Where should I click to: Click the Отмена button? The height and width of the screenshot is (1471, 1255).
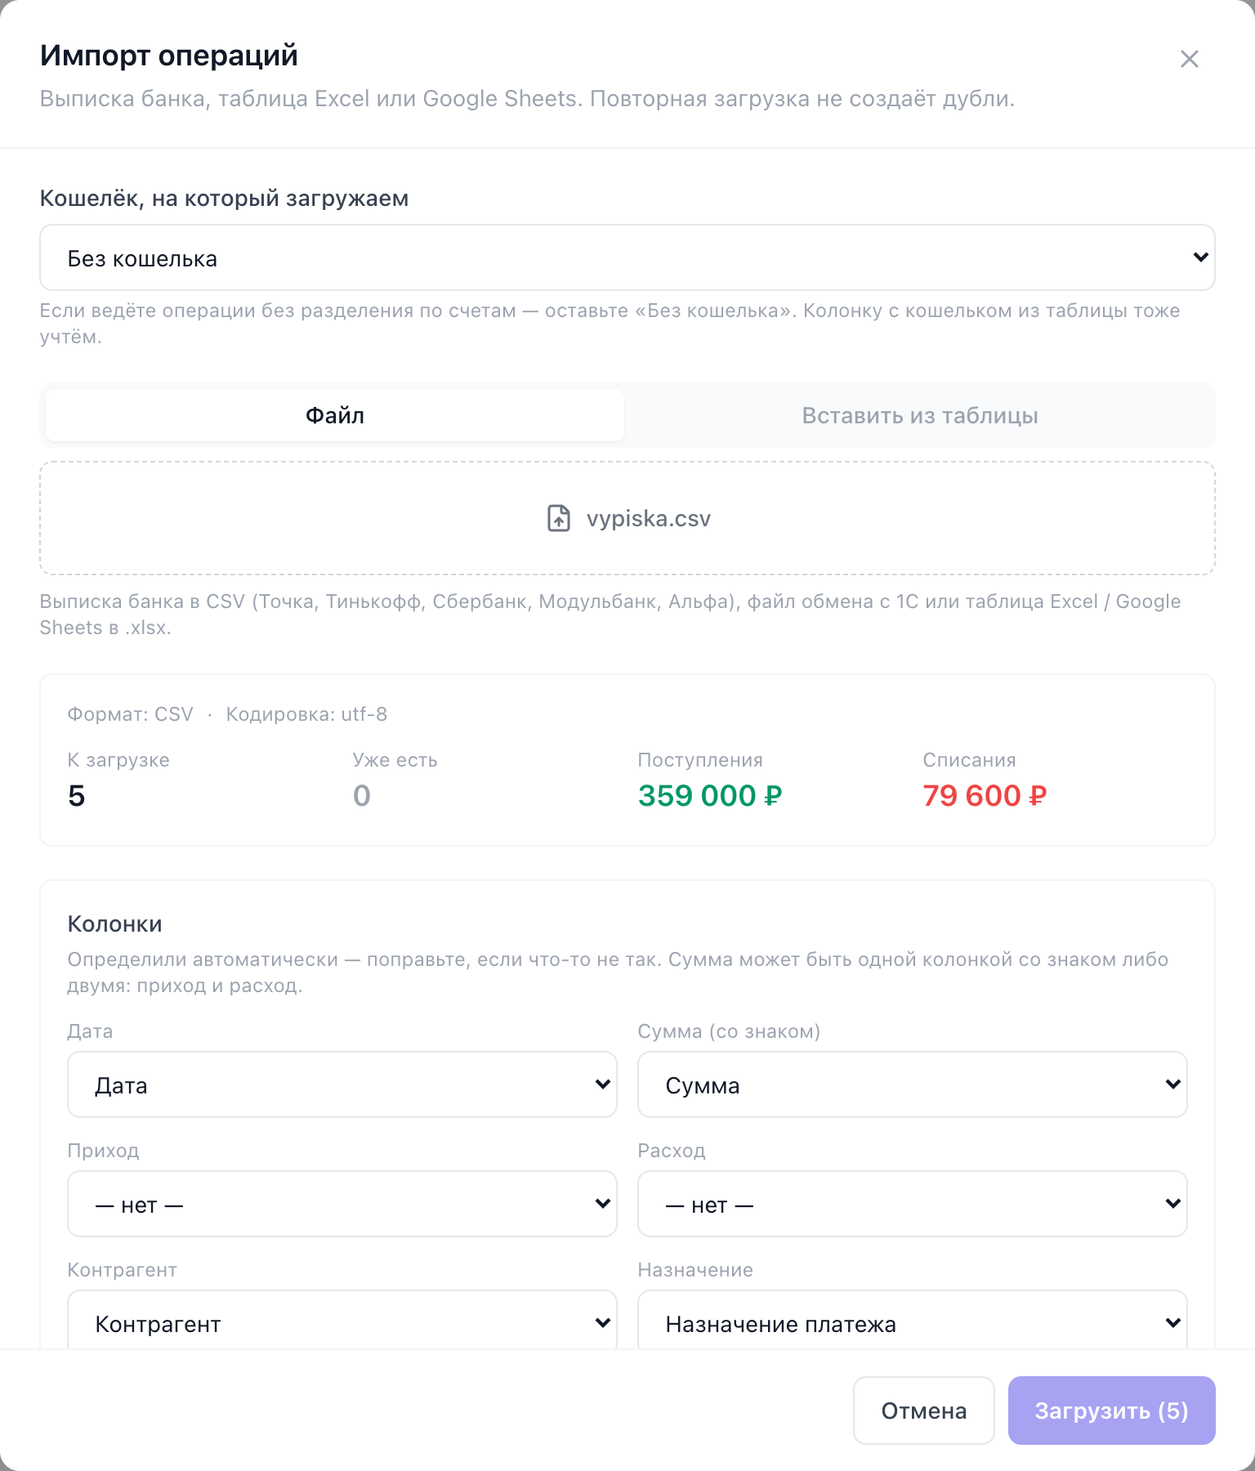924,1411
